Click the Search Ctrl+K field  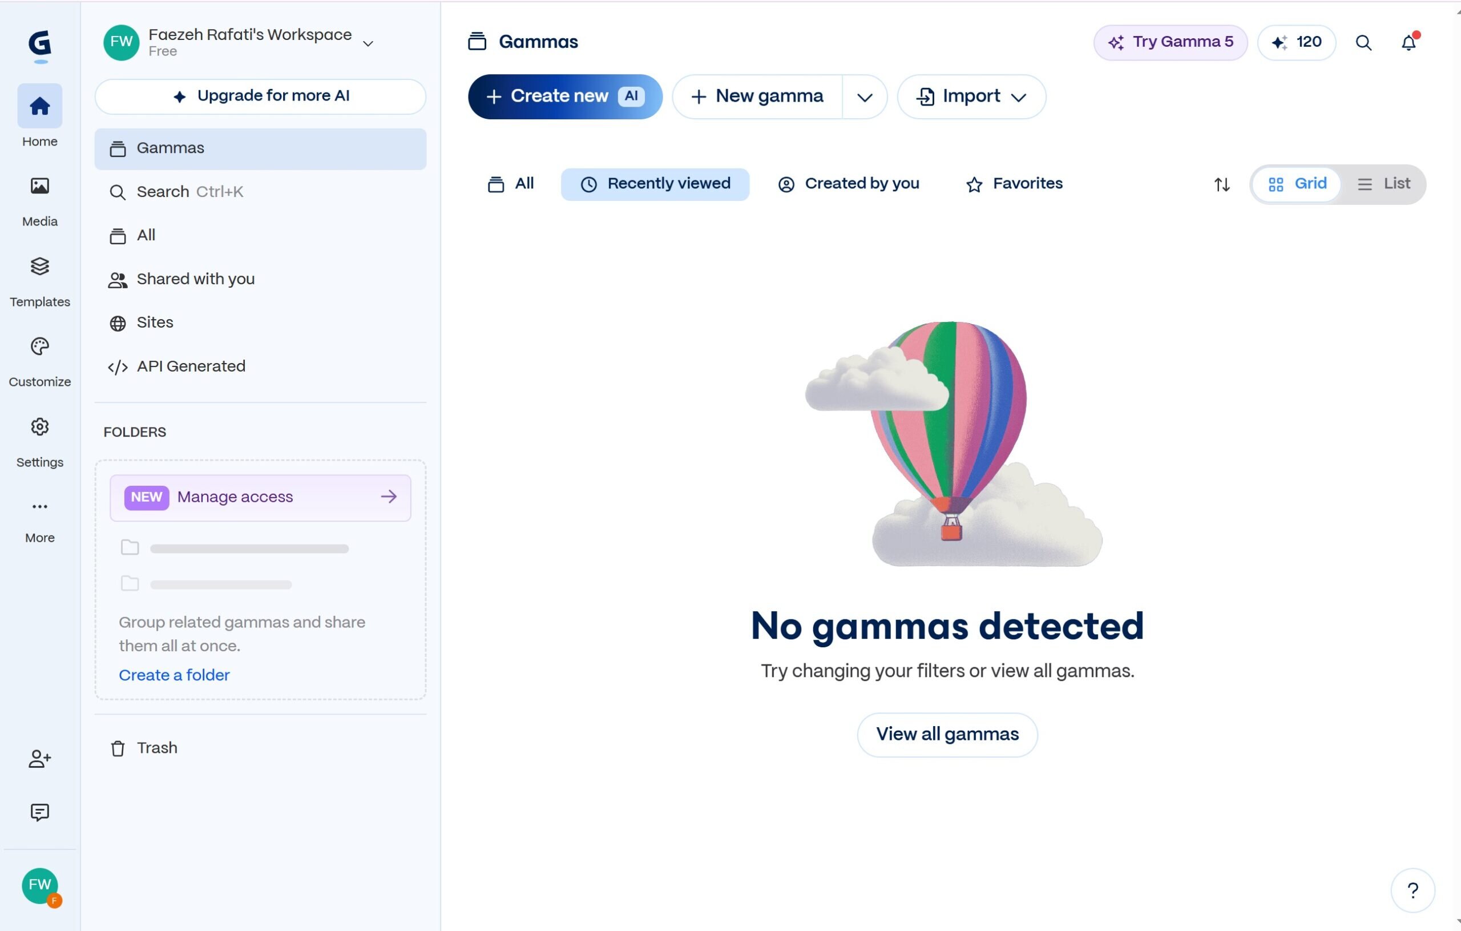(260, 192)
